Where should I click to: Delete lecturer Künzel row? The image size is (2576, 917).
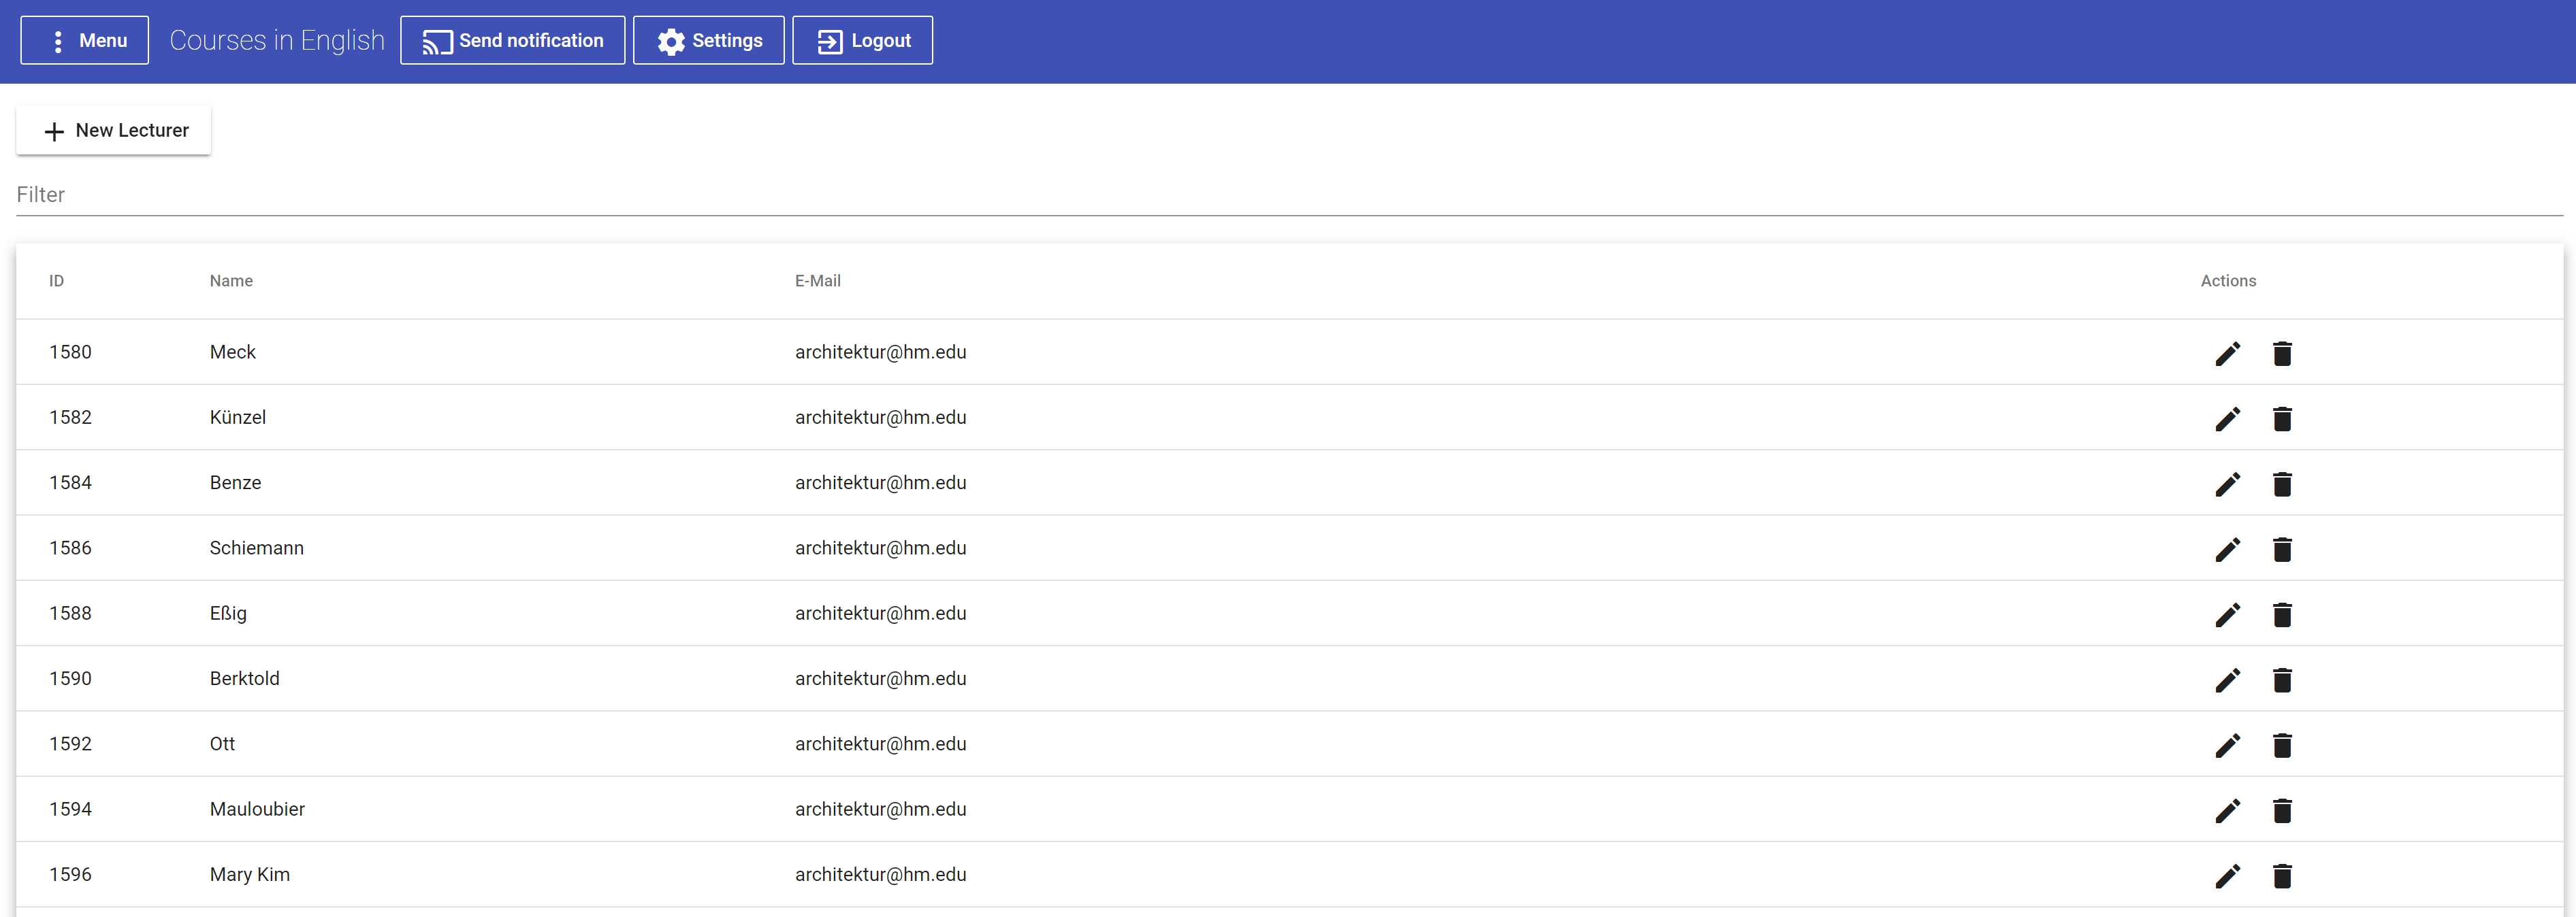tap(2281, 418)
